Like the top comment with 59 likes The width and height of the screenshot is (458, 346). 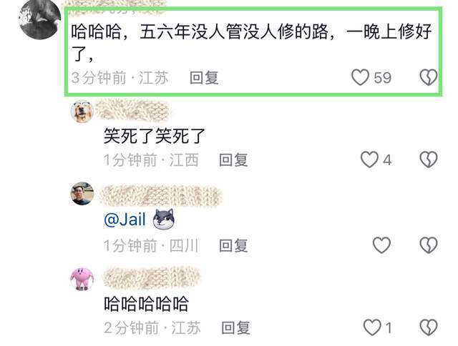(x=360, y=77)
